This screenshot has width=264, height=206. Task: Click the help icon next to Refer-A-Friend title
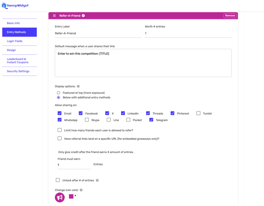point(83,16)
